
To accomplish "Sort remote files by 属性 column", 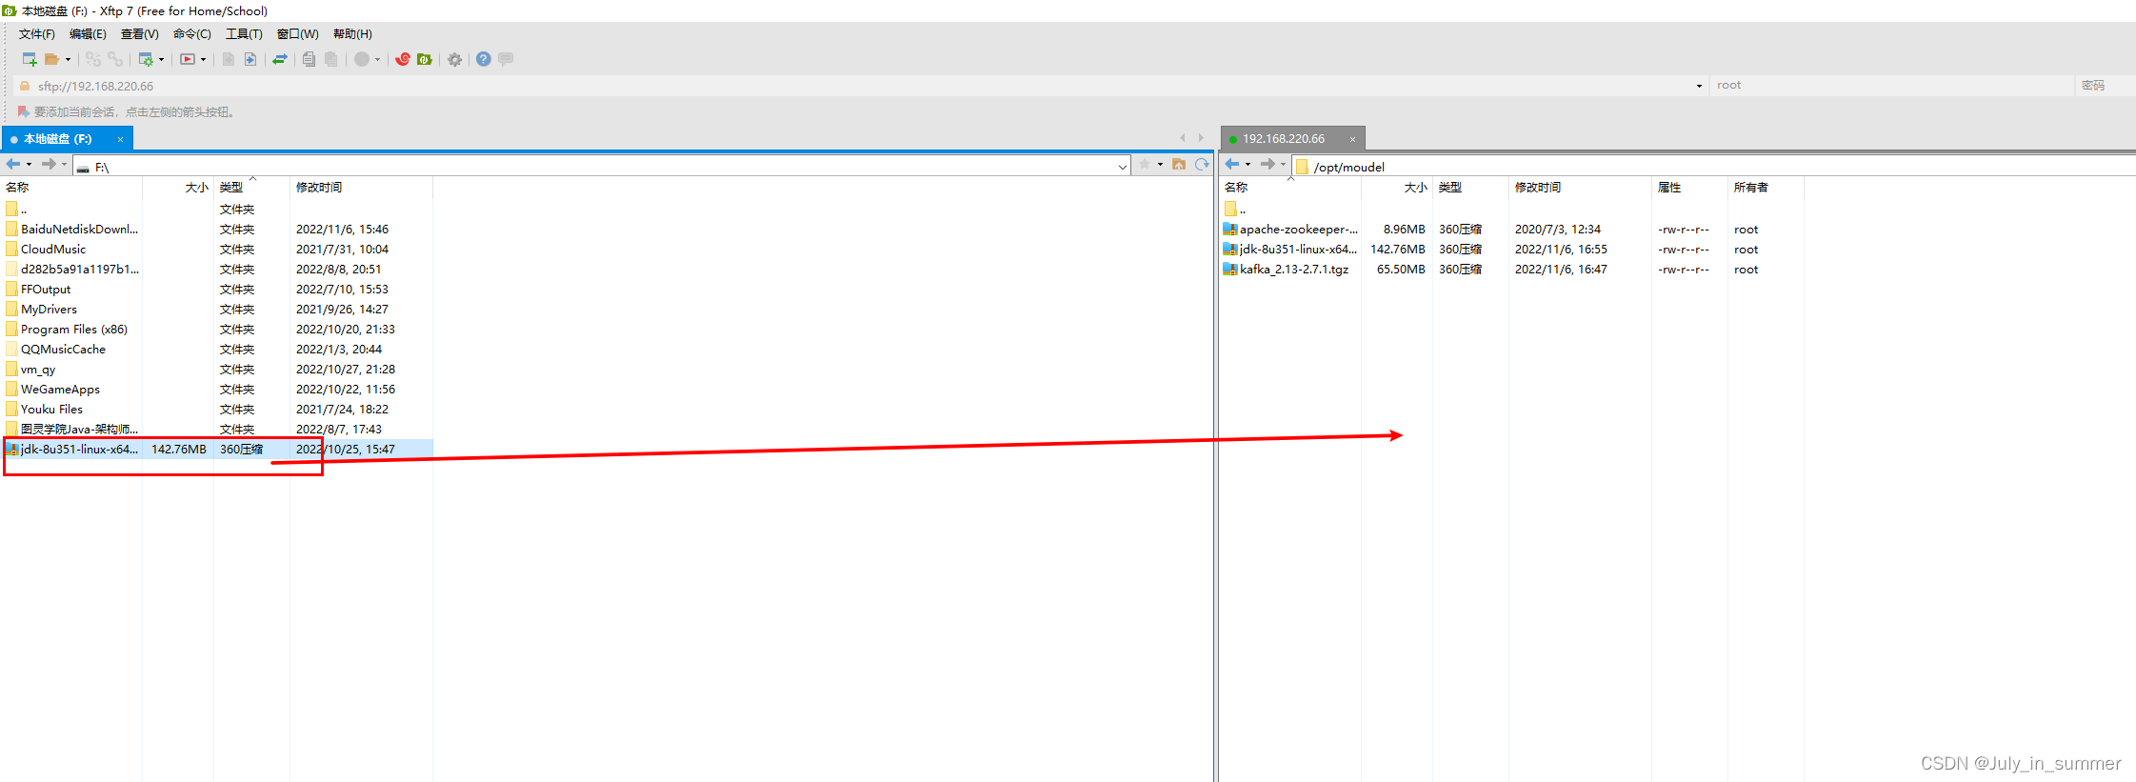I will [x=1689, y=188].
